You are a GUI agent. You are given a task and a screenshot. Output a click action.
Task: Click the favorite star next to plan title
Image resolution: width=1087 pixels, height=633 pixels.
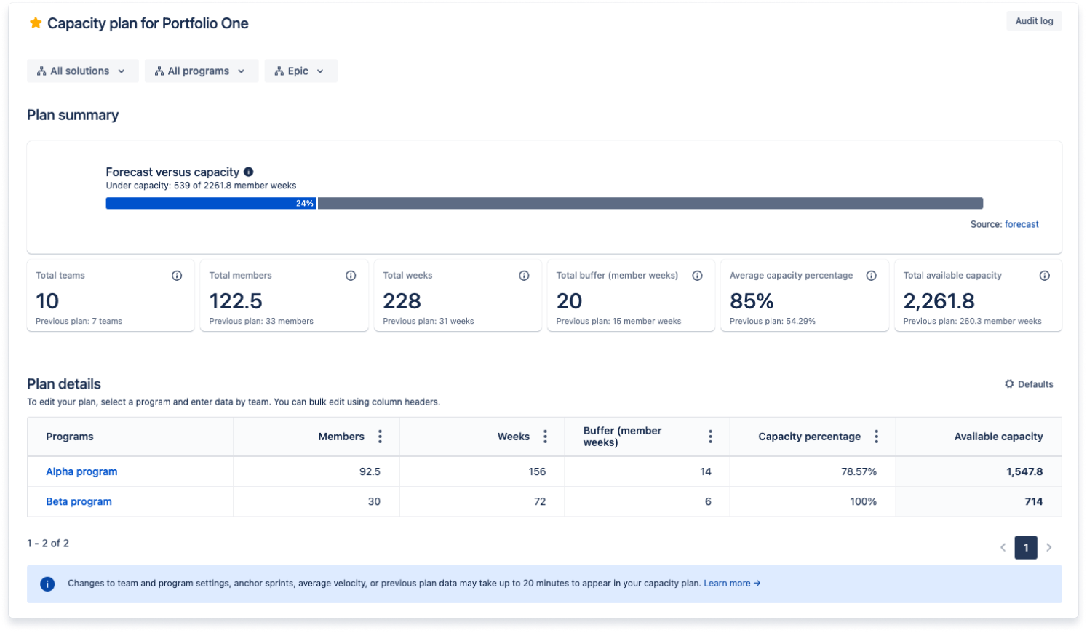pyautogui.click(x=35, y=23)
